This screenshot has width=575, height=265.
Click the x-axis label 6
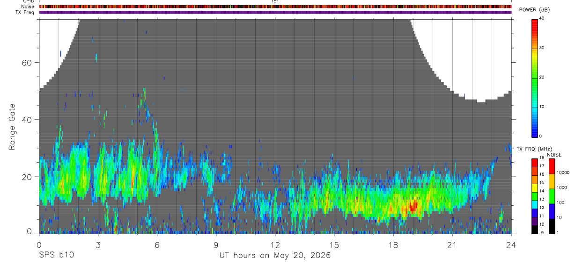click(x=157, y=245)
